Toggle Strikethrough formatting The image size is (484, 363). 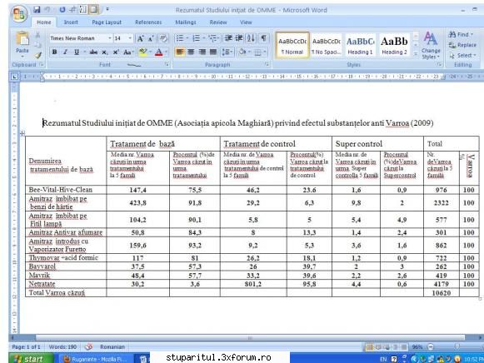[93, 52]
